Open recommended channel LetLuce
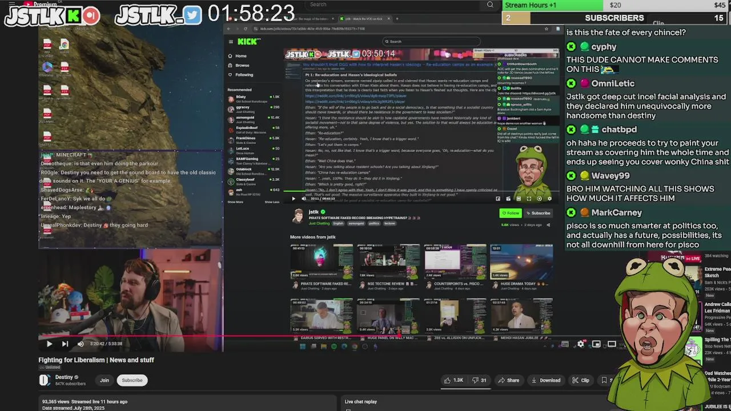Viewport: 731px width, 411px height. point(254,150)
